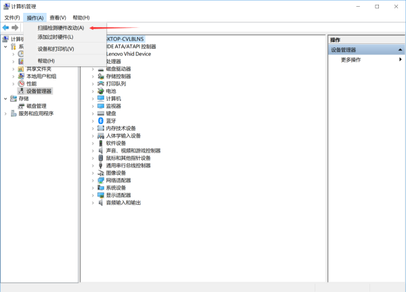Click the Bluetooth icon
The height and width of the screenshot is (292, 406).
coord(101,121)
